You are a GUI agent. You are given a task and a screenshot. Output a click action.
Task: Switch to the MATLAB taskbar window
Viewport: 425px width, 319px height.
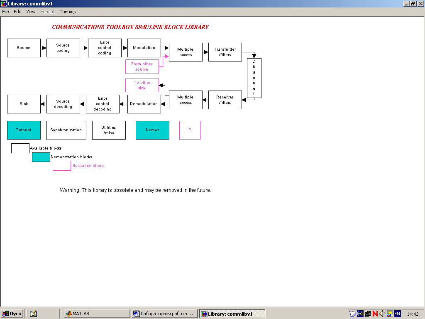[x=97, y=314]
